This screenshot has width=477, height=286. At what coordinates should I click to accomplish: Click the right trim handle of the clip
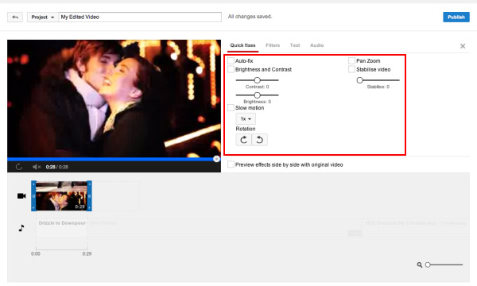point(89,195)
